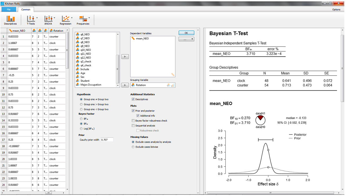Click the mean_NEO column header icon
The image size is (346, 196).
[10, 30]
